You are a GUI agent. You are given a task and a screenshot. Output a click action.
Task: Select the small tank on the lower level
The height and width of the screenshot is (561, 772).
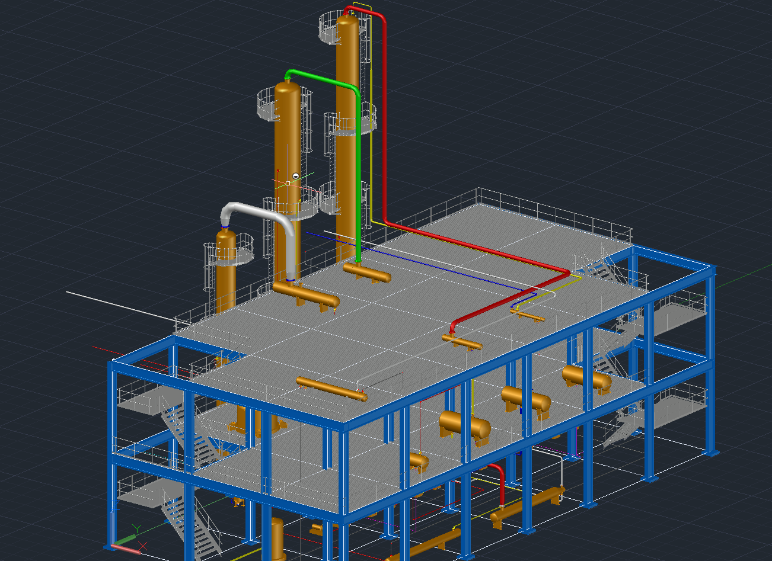click(419, 461)
